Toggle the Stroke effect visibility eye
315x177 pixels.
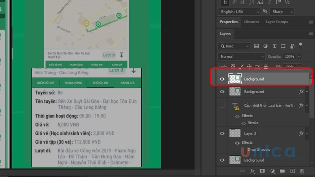tap(243, 123)
